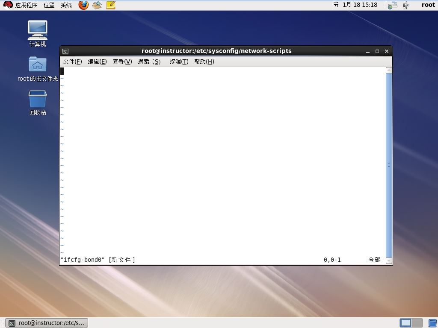
Task: Click the volume speaker icon
Action: click(x=406, y=5)
